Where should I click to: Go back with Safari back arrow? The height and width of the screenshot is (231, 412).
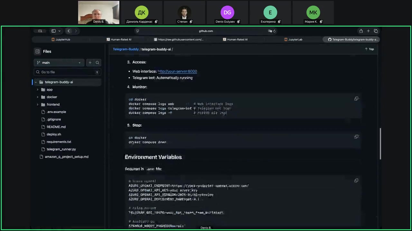(69, 31)
